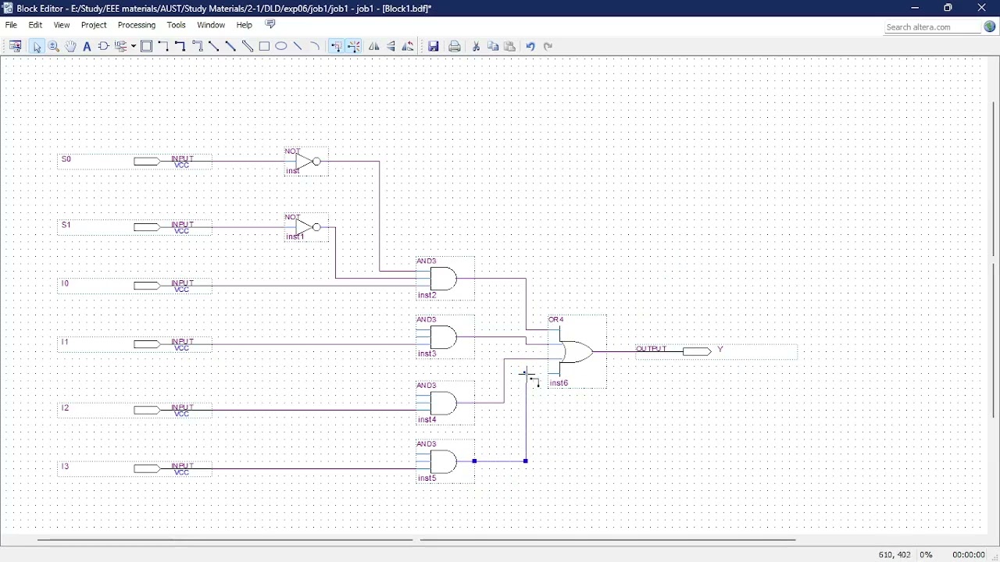1000x562 pixels.
Task: Click the greyed Redo icon
Action: pyautogui.click(x=548, y=46)
